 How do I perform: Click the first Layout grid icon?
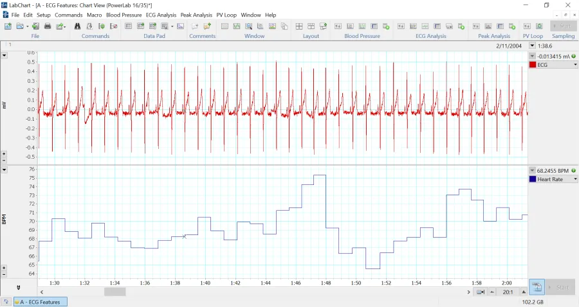[300, 26]
